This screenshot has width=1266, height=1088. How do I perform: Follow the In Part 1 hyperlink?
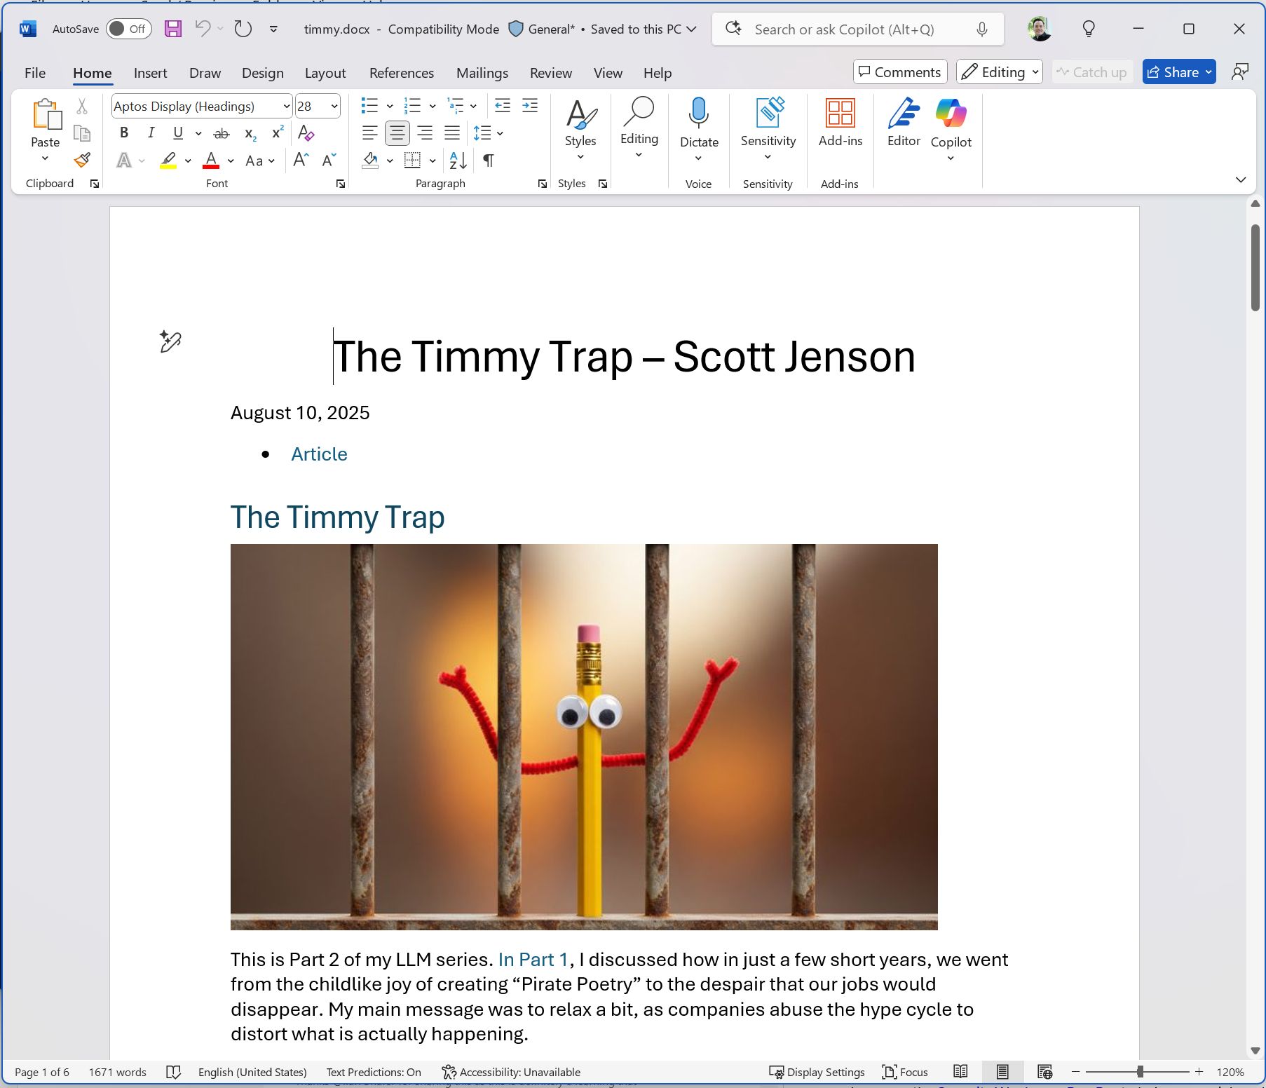coord(532,959)
